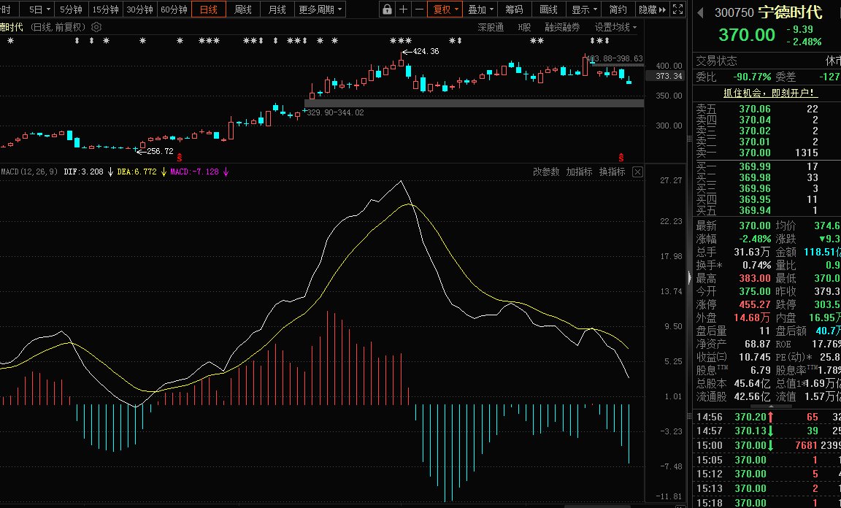
Task: Select 买五 bid row at 369.94
Action: point(767,210)
